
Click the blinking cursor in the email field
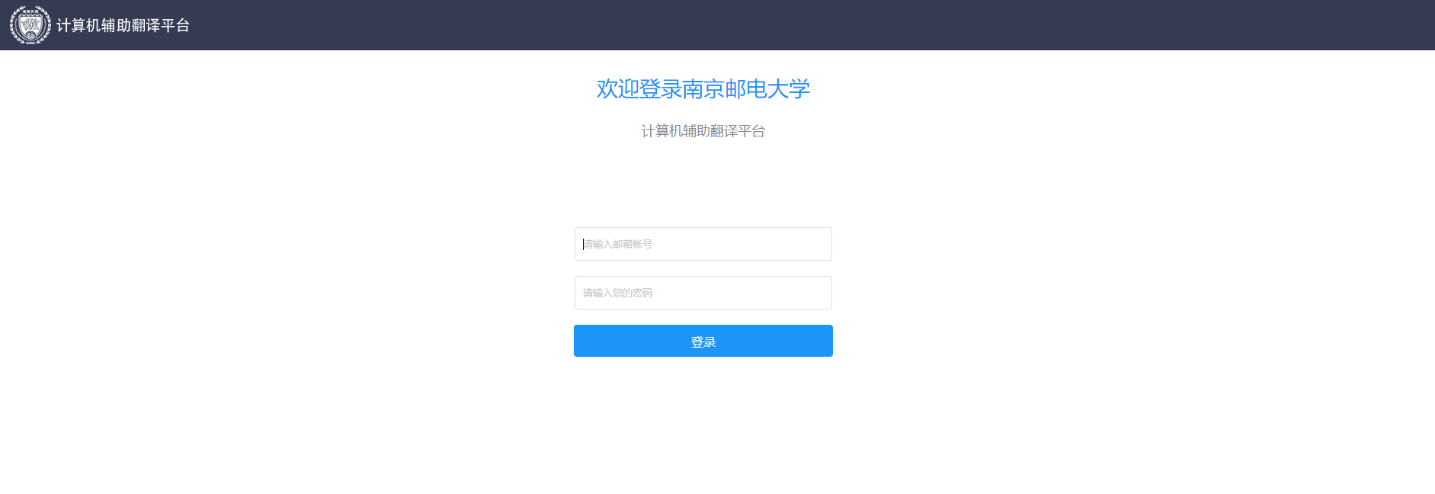click(584, 244)
